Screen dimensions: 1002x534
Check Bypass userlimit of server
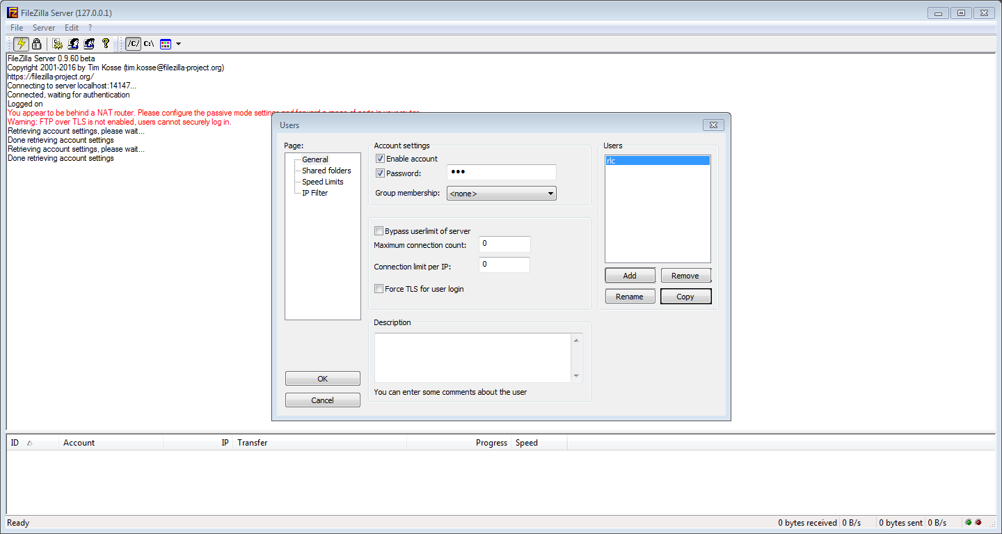[379, 231]
